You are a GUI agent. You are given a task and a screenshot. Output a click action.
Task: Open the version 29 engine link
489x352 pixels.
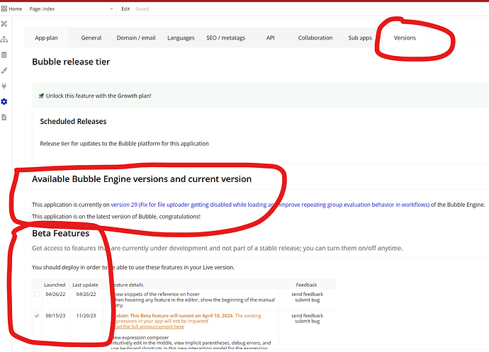pyautogui.click(x=270, y=205)
